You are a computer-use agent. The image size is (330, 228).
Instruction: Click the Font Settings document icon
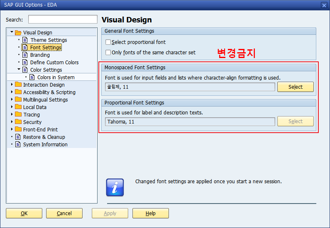coord(25,48)
